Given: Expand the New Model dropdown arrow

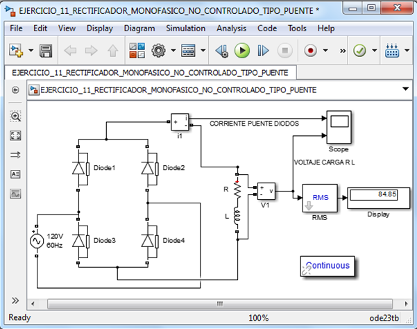Looking at the screenshot, I should coord(29,51).
